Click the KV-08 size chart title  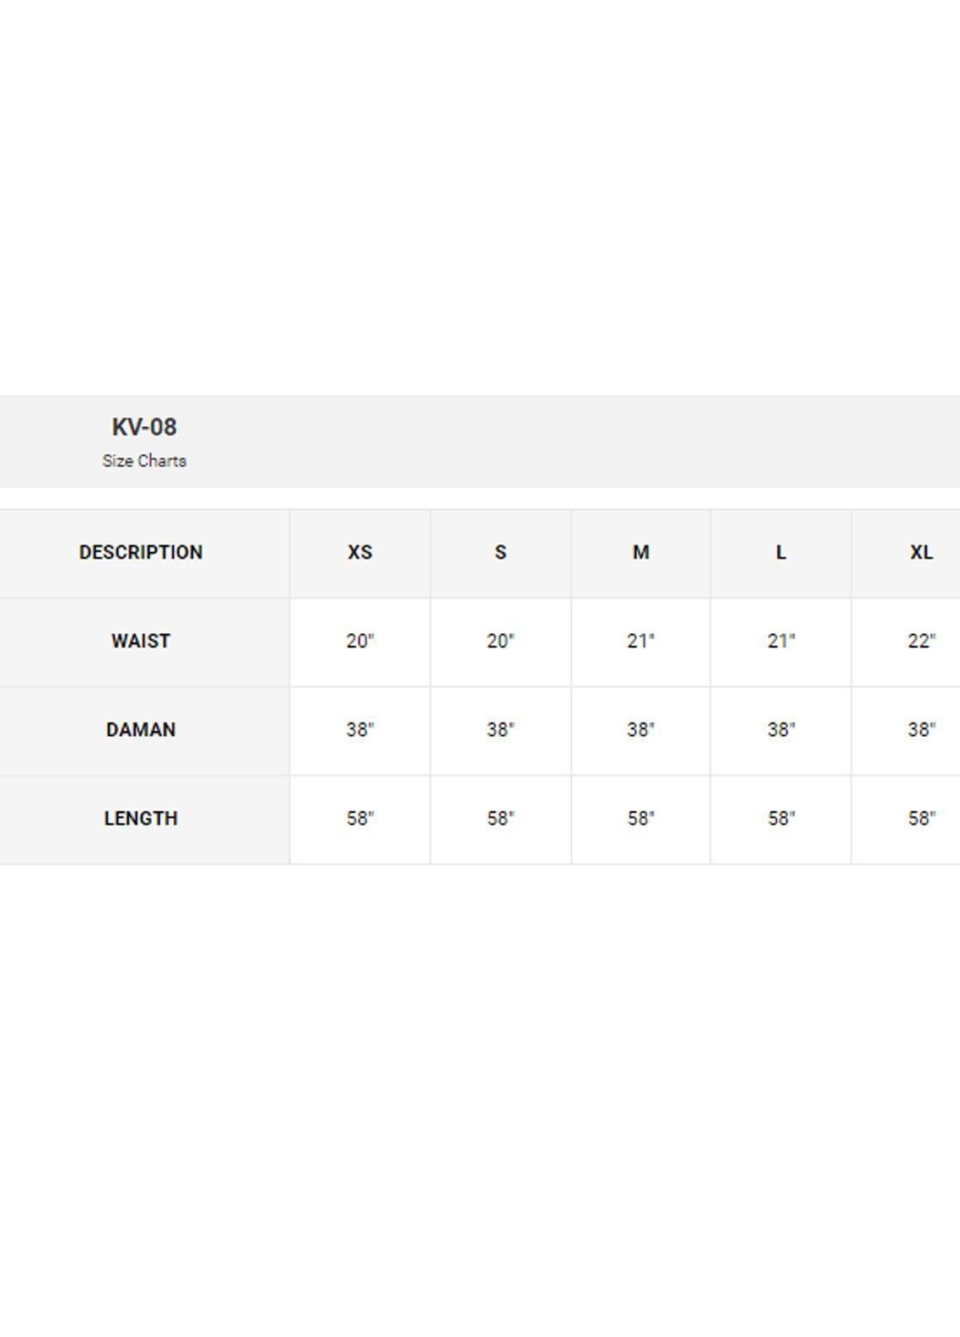tap(144, 427)
